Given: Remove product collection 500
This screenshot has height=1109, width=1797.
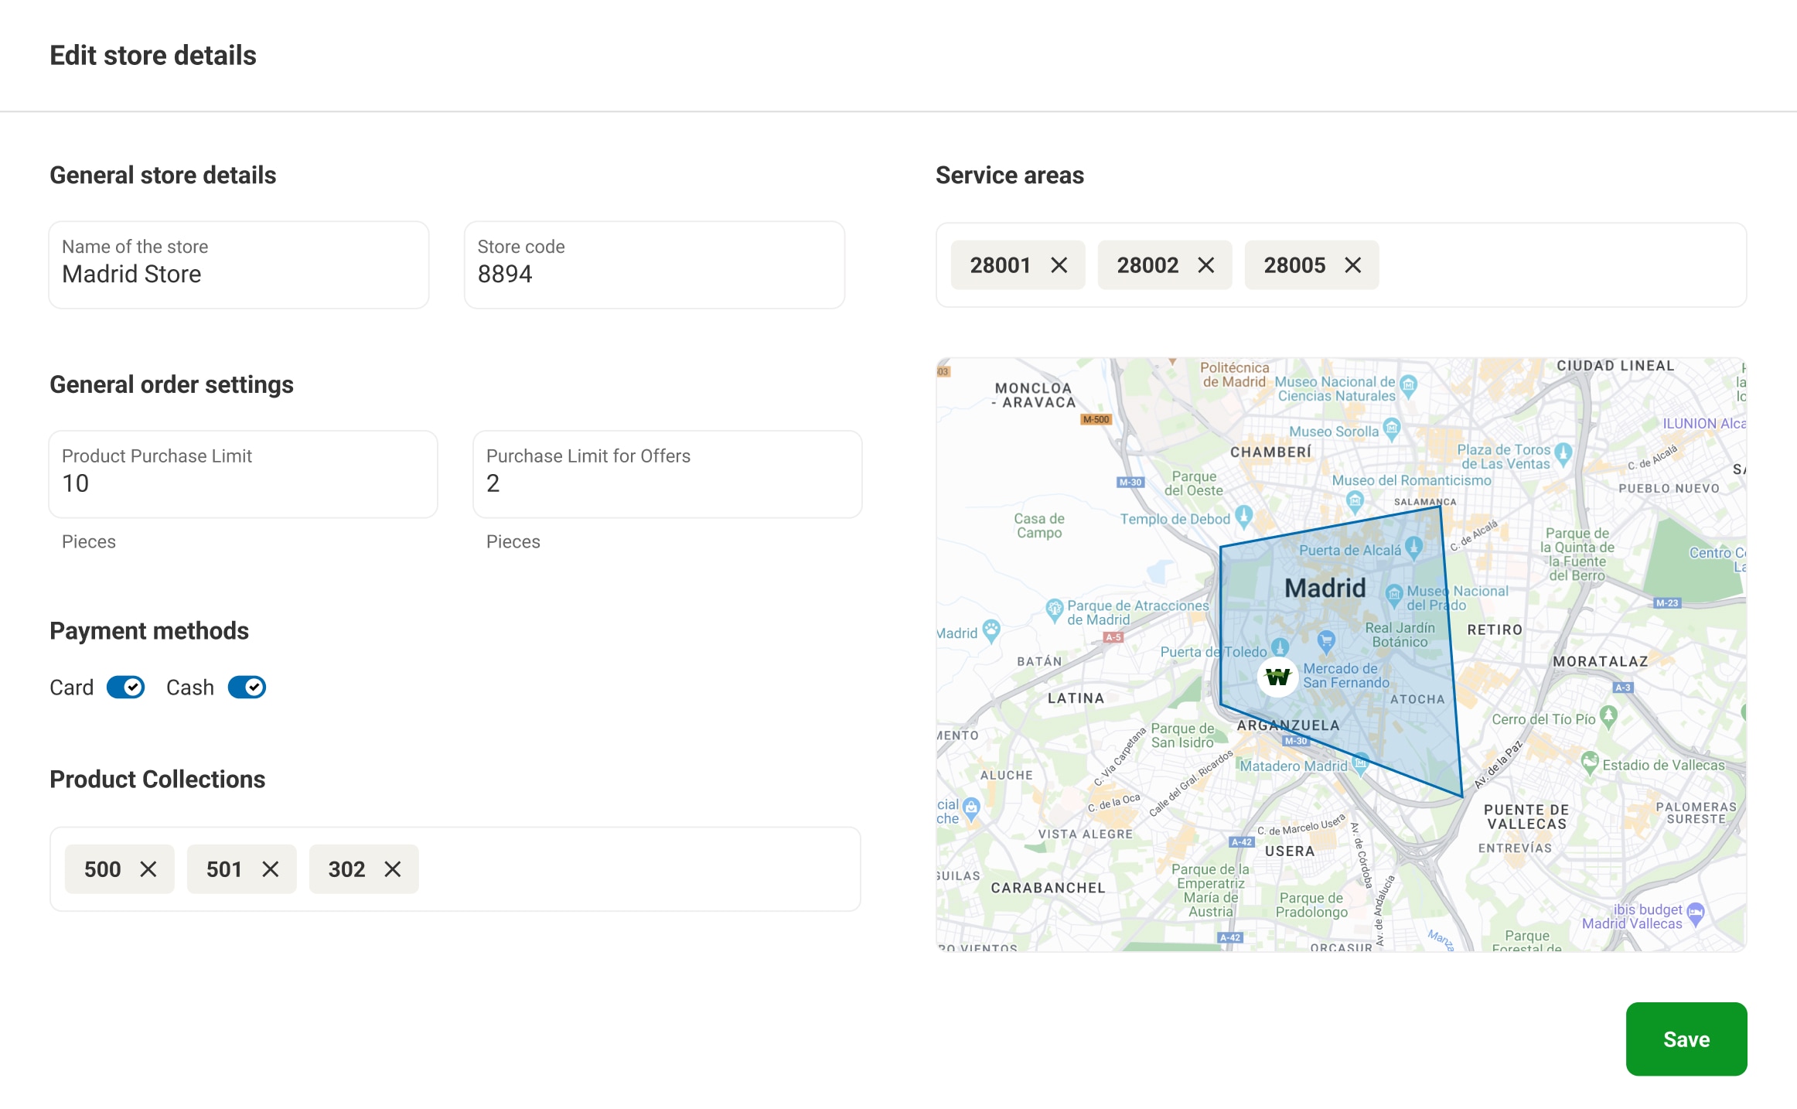Looking at the screenshot, I should tap(149, 869).
